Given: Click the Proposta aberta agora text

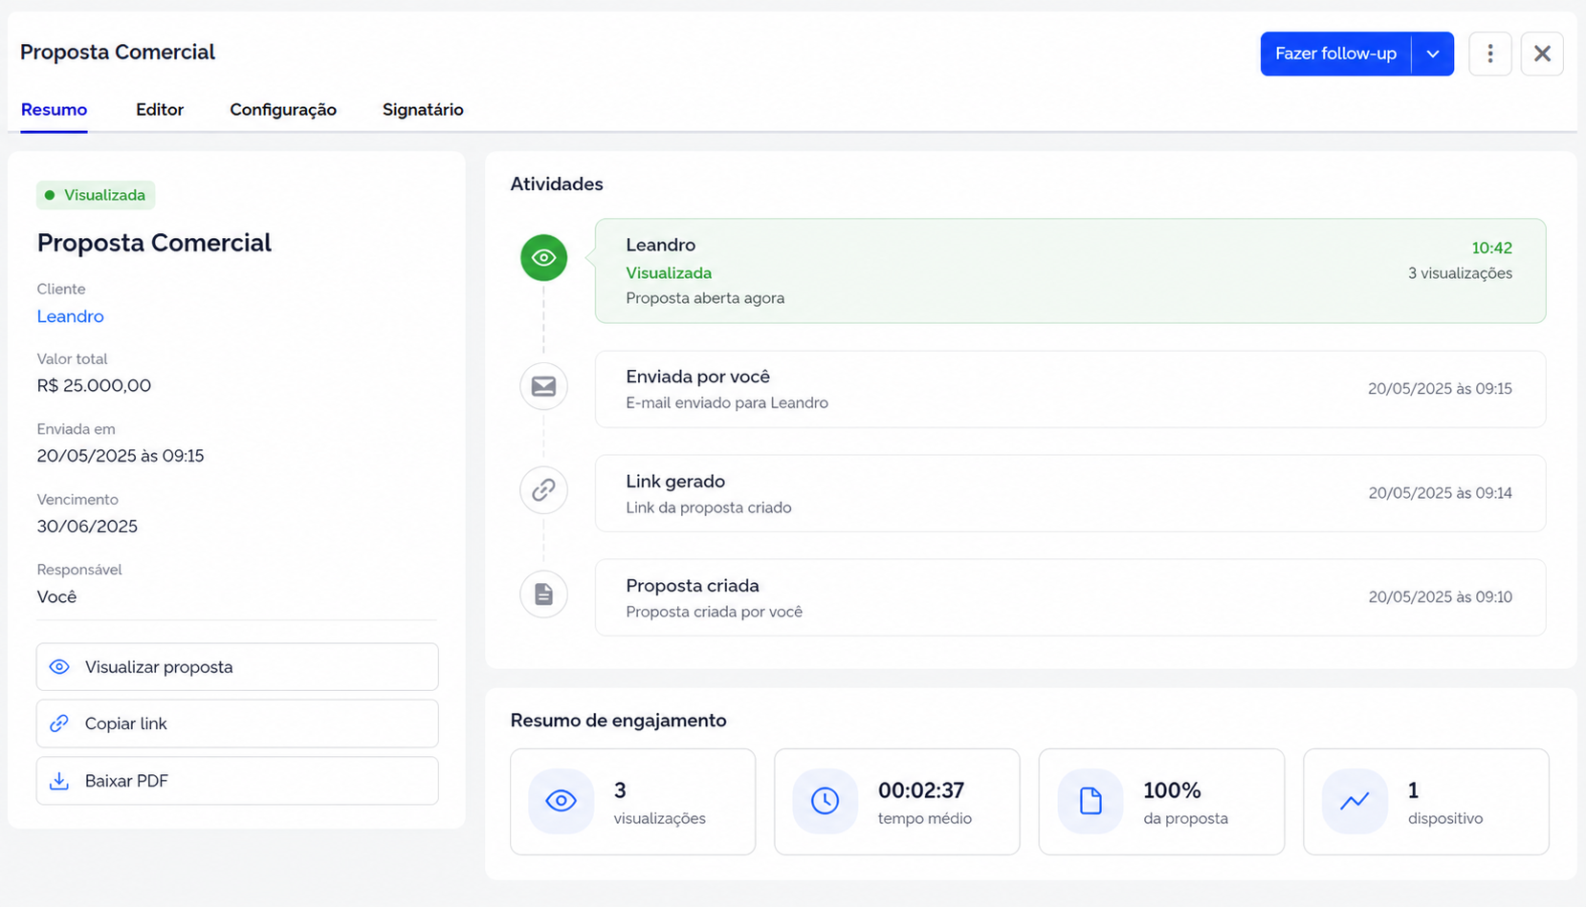Looking at the screenshot, I should (705, 298).
